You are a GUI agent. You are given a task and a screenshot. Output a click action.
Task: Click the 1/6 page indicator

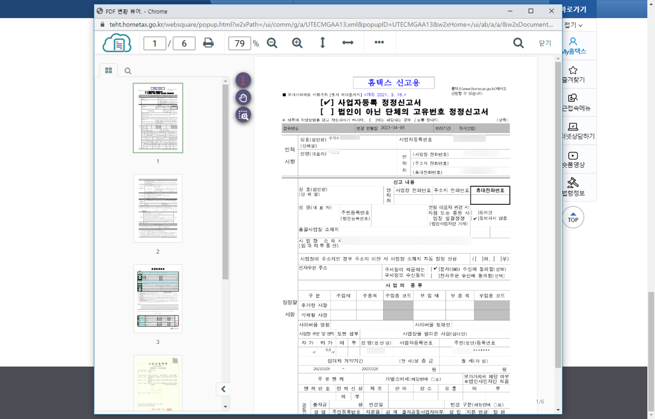(x=540, y=402)
